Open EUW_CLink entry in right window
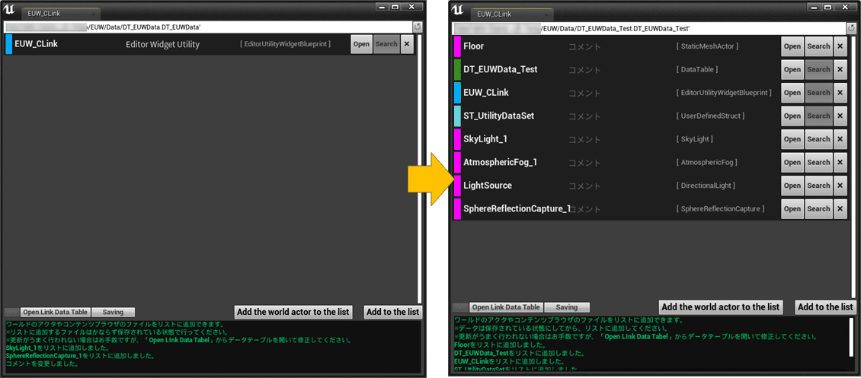The width and height of the screenshot is (861, 378). (792, 93)
